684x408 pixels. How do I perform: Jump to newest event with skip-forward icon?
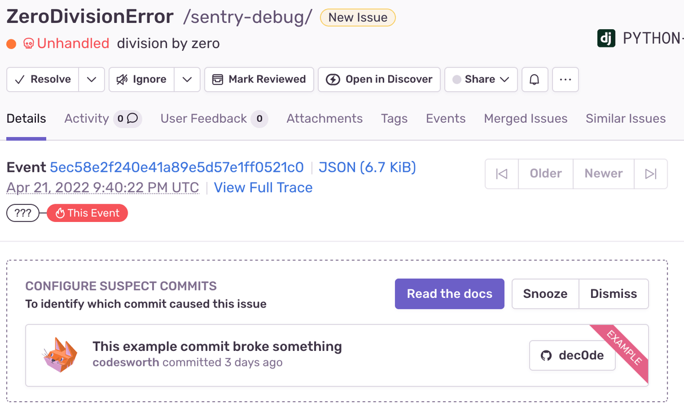tap(650, 173)
